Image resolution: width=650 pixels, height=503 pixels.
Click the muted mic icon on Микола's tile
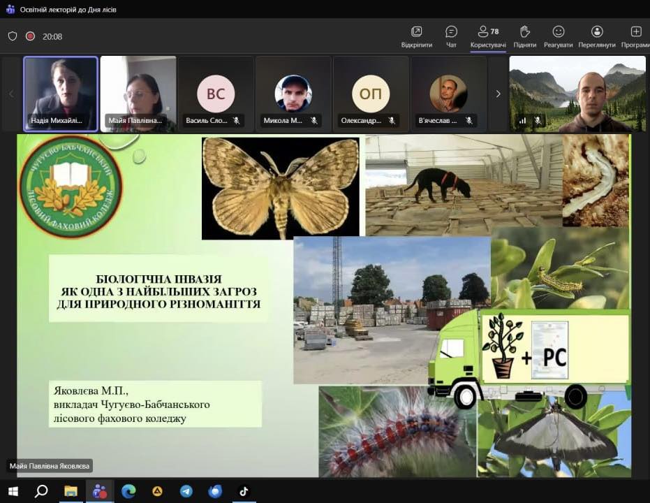click(314, 120)
